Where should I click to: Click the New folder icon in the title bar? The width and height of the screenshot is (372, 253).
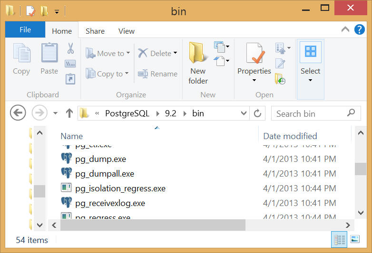[44, 10]
